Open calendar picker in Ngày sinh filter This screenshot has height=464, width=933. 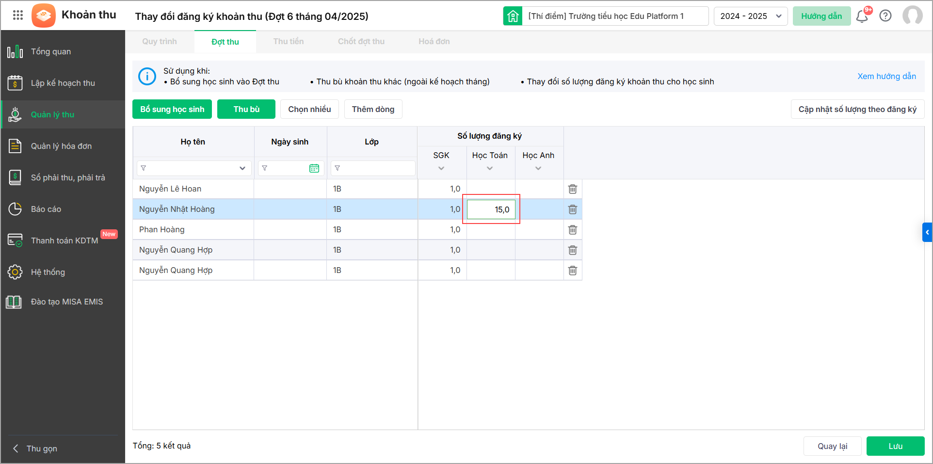pyautogui.click(x=314, y=168)
